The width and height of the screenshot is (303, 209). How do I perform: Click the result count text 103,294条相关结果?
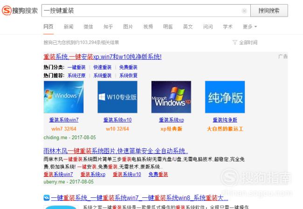coord(99,42)
